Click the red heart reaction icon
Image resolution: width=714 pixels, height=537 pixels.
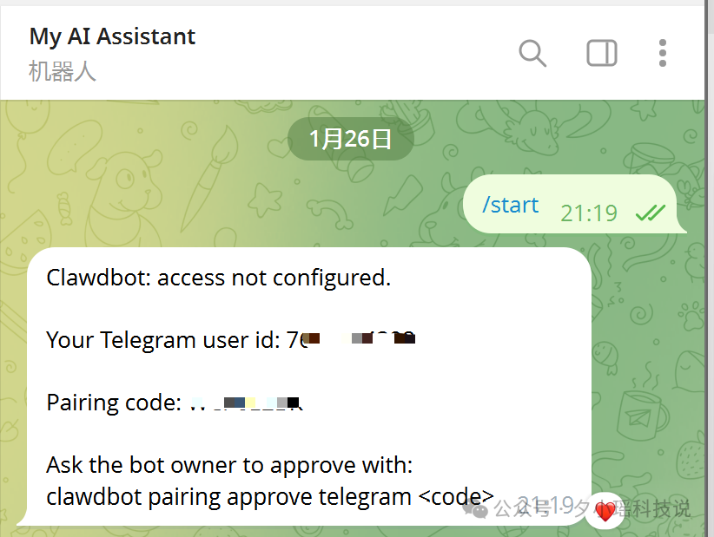[605, 511]
